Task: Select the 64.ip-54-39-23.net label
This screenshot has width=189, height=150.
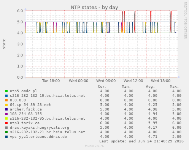Action: [x=30, y=105]
